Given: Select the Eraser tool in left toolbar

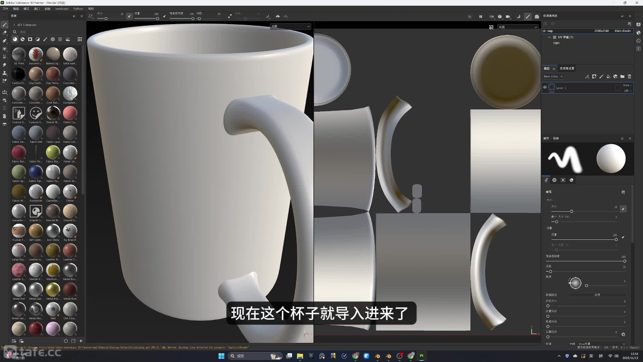Looking at the screenshot, I should 5,33.
